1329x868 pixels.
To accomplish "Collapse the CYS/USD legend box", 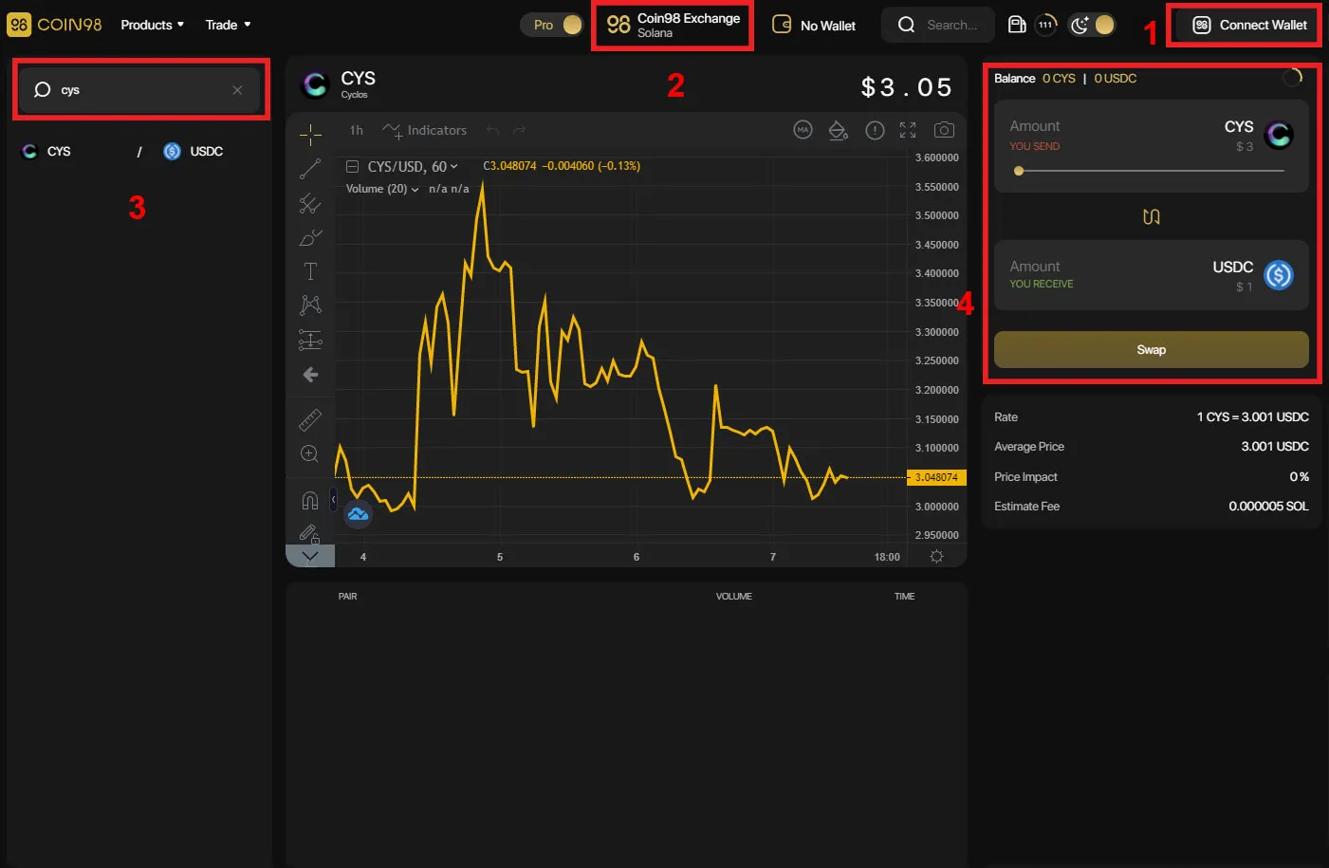I will (x=352, y=166).
